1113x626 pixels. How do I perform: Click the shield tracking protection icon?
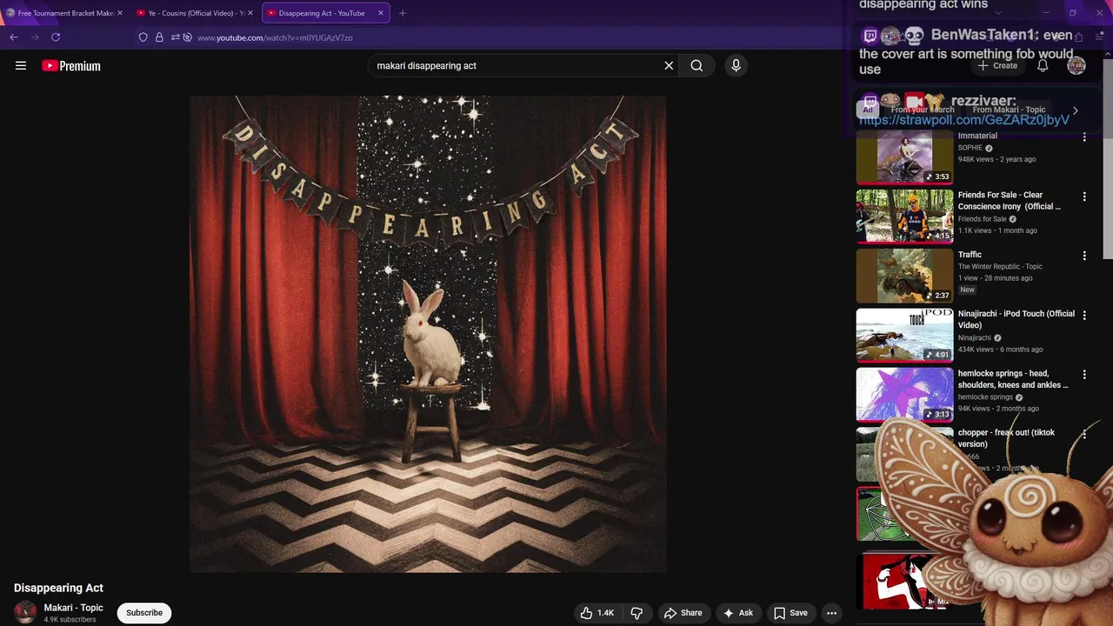point(143,37)
